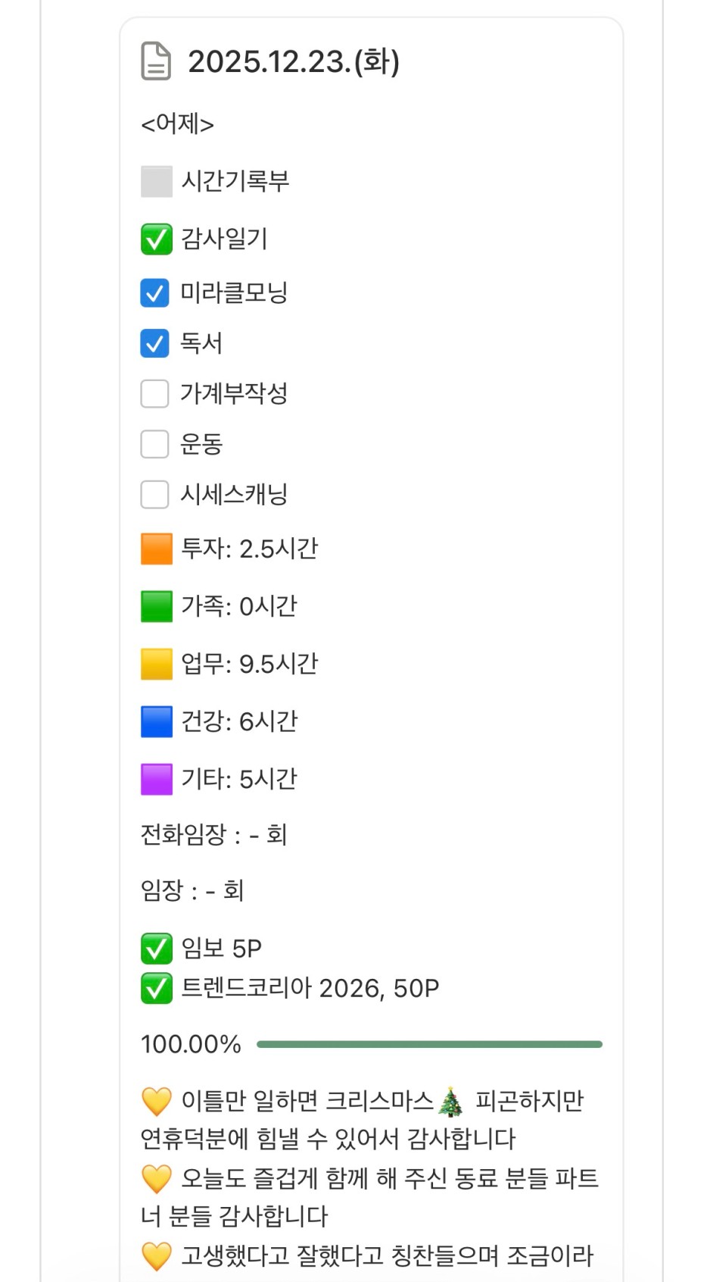Click the gray square next to 시간기록부
The height and width of the screenshot is (1282, 707).
point(157,182)
